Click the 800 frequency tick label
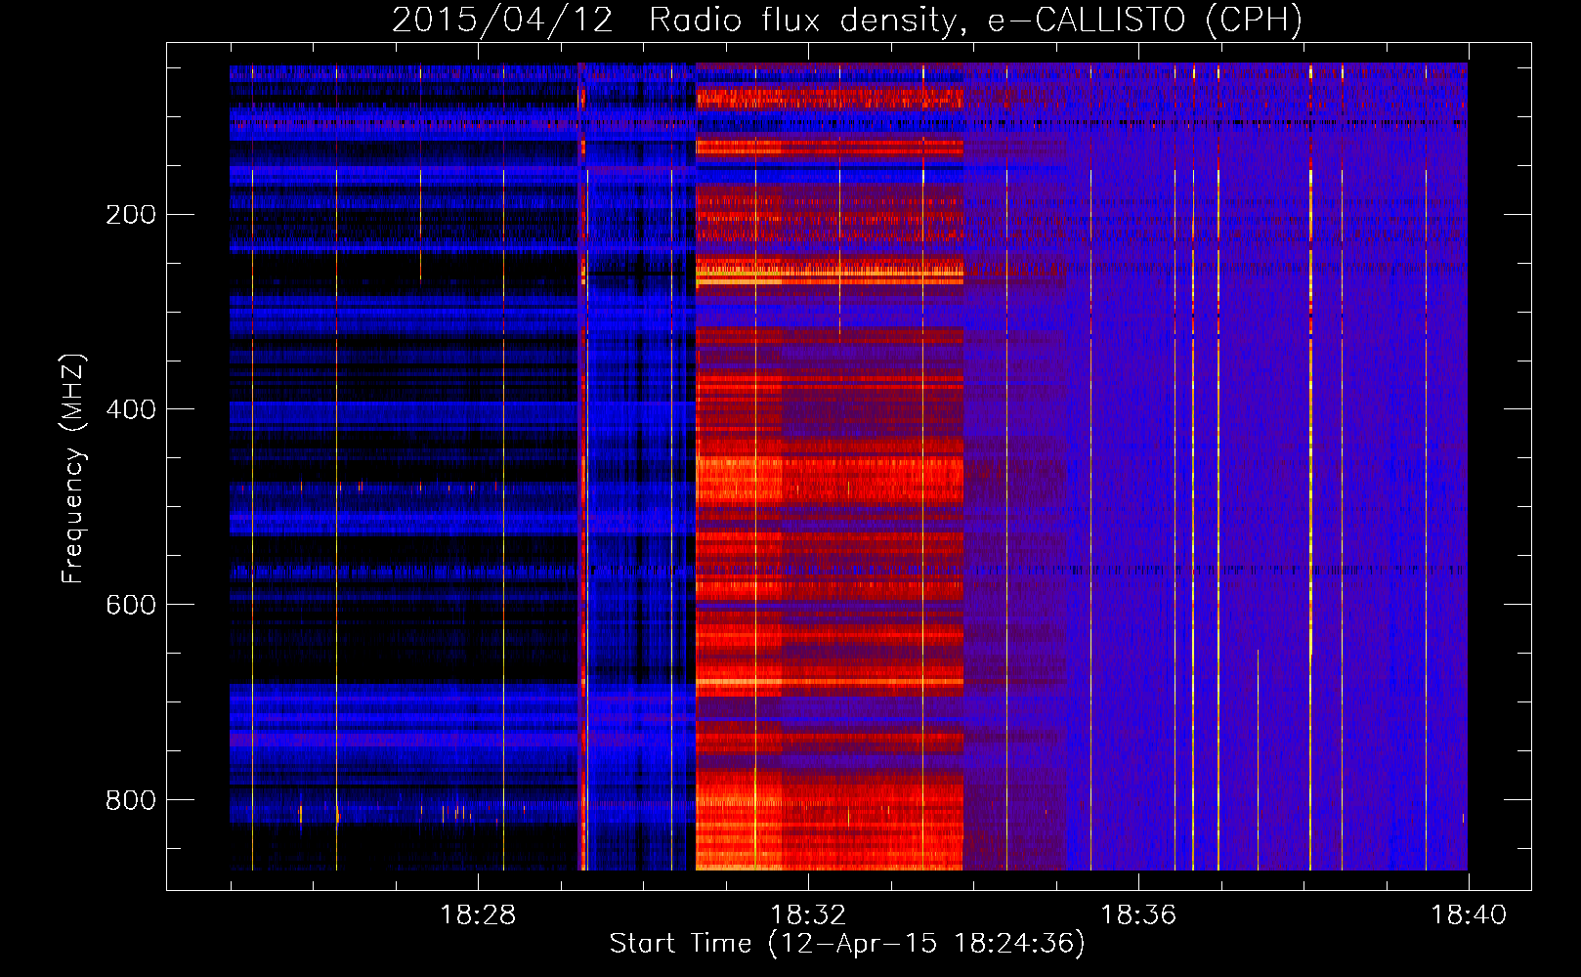The height and width of the screenshot is (977, 1581). [x=131, y=800]
